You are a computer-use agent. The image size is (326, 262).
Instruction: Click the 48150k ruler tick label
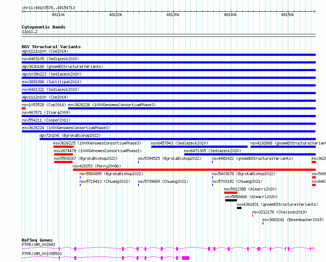[x=288, y=15]
